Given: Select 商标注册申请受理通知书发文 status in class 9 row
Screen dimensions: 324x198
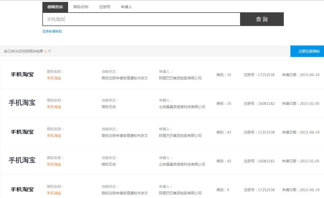Looking at the screenshot, I should (125, 193).
